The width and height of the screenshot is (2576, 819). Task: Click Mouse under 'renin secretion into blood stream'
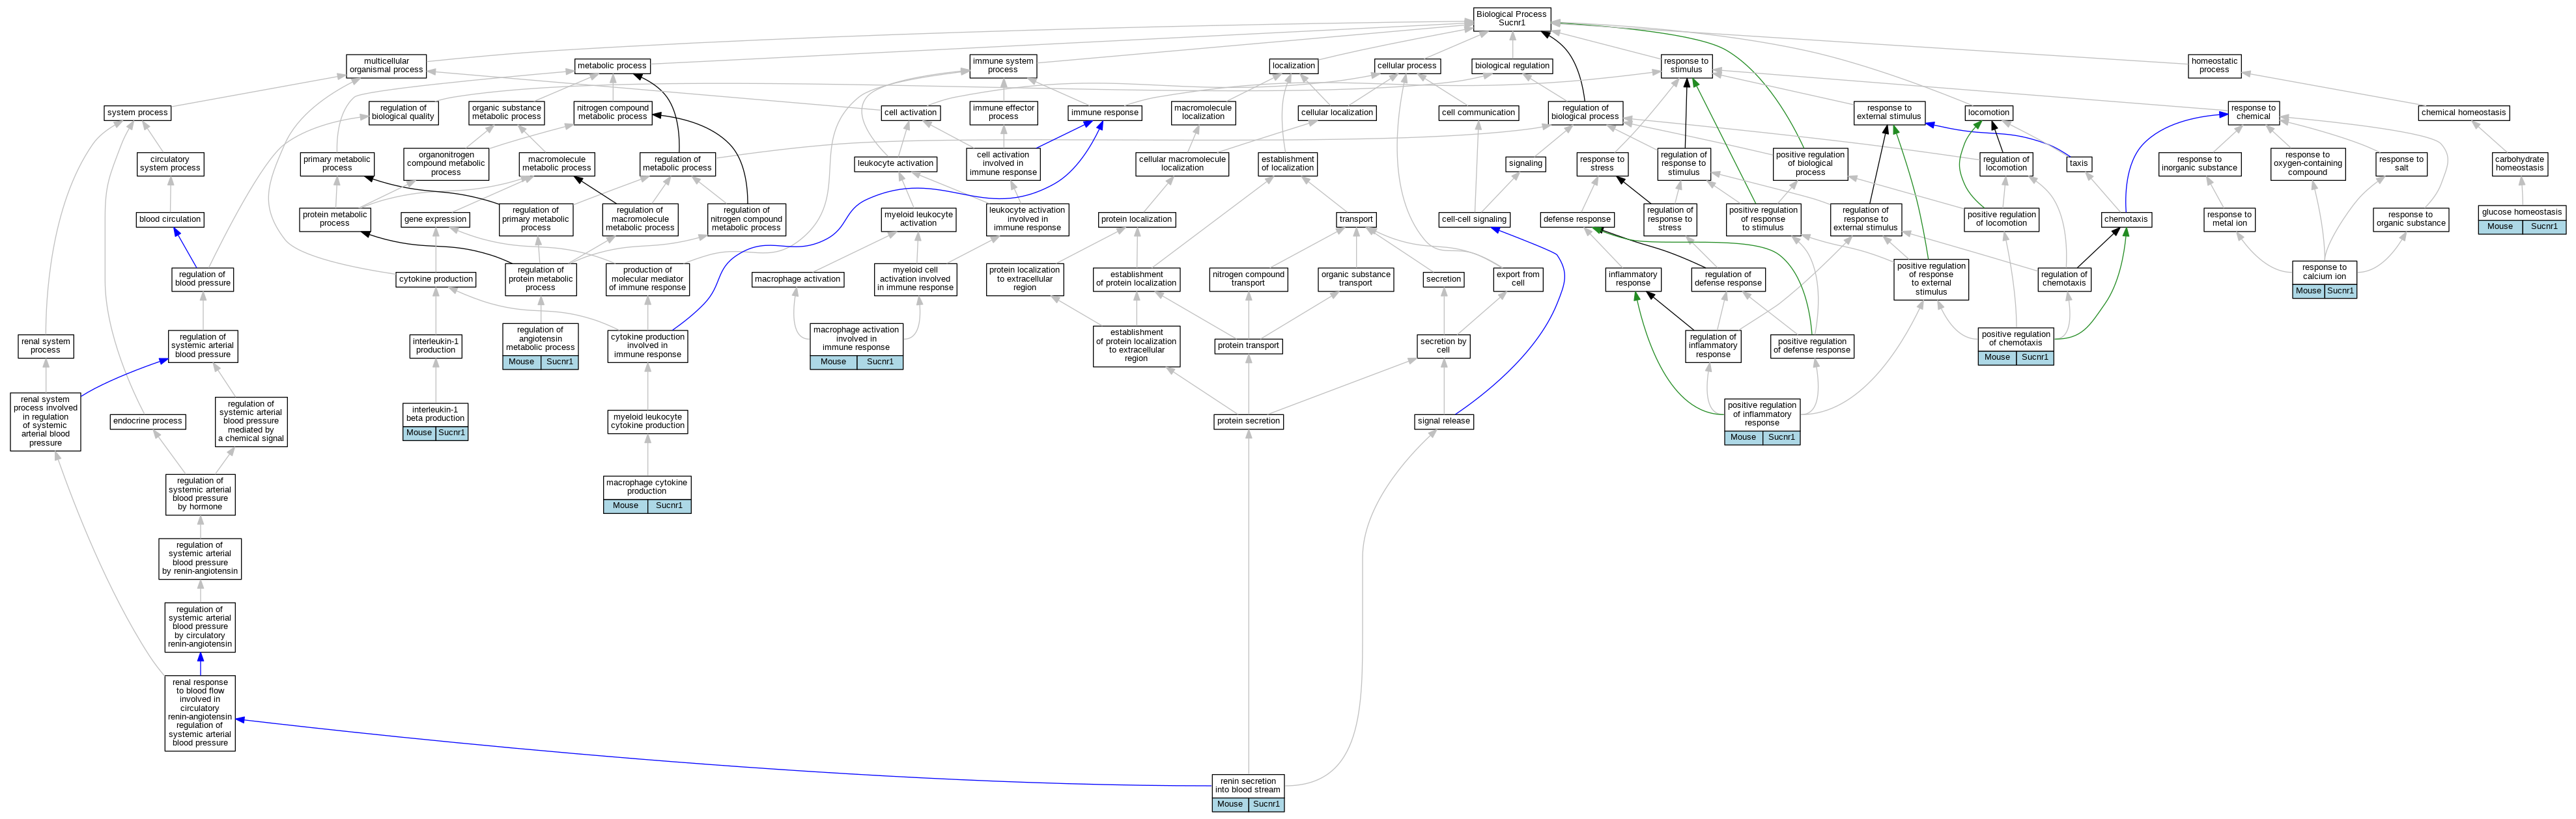[x=1230, y=804]
